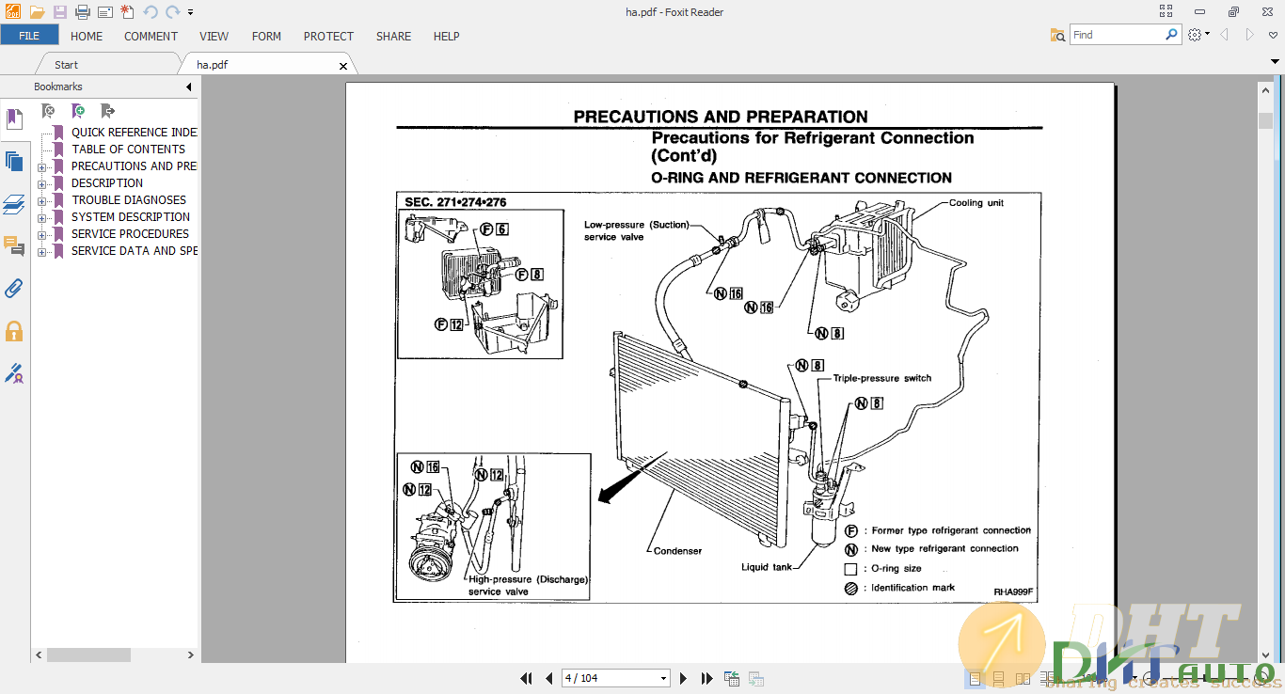Click the blue magnifier search icon
This screenshot has height=694, width=1285.
point(1172,35)
